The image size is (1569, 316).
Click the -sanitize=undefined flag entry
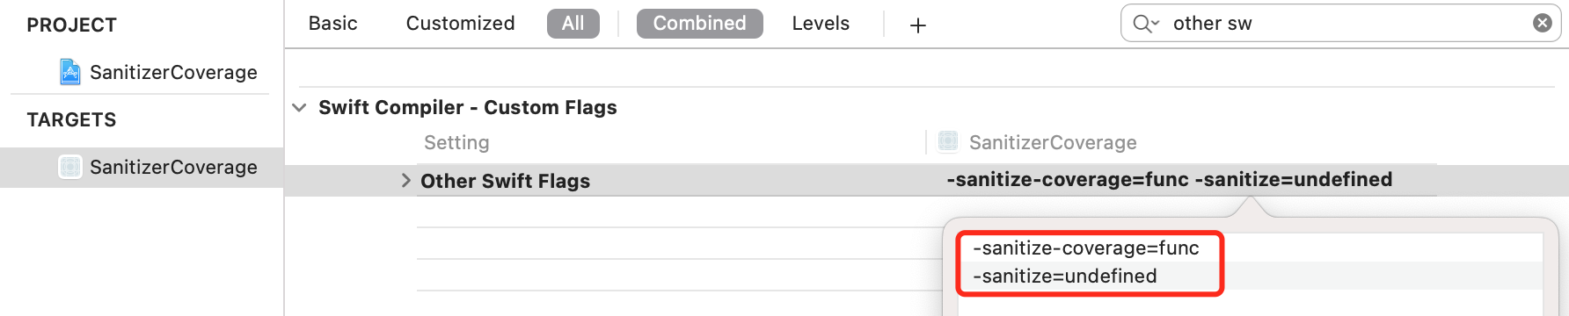pos(1065,276)
